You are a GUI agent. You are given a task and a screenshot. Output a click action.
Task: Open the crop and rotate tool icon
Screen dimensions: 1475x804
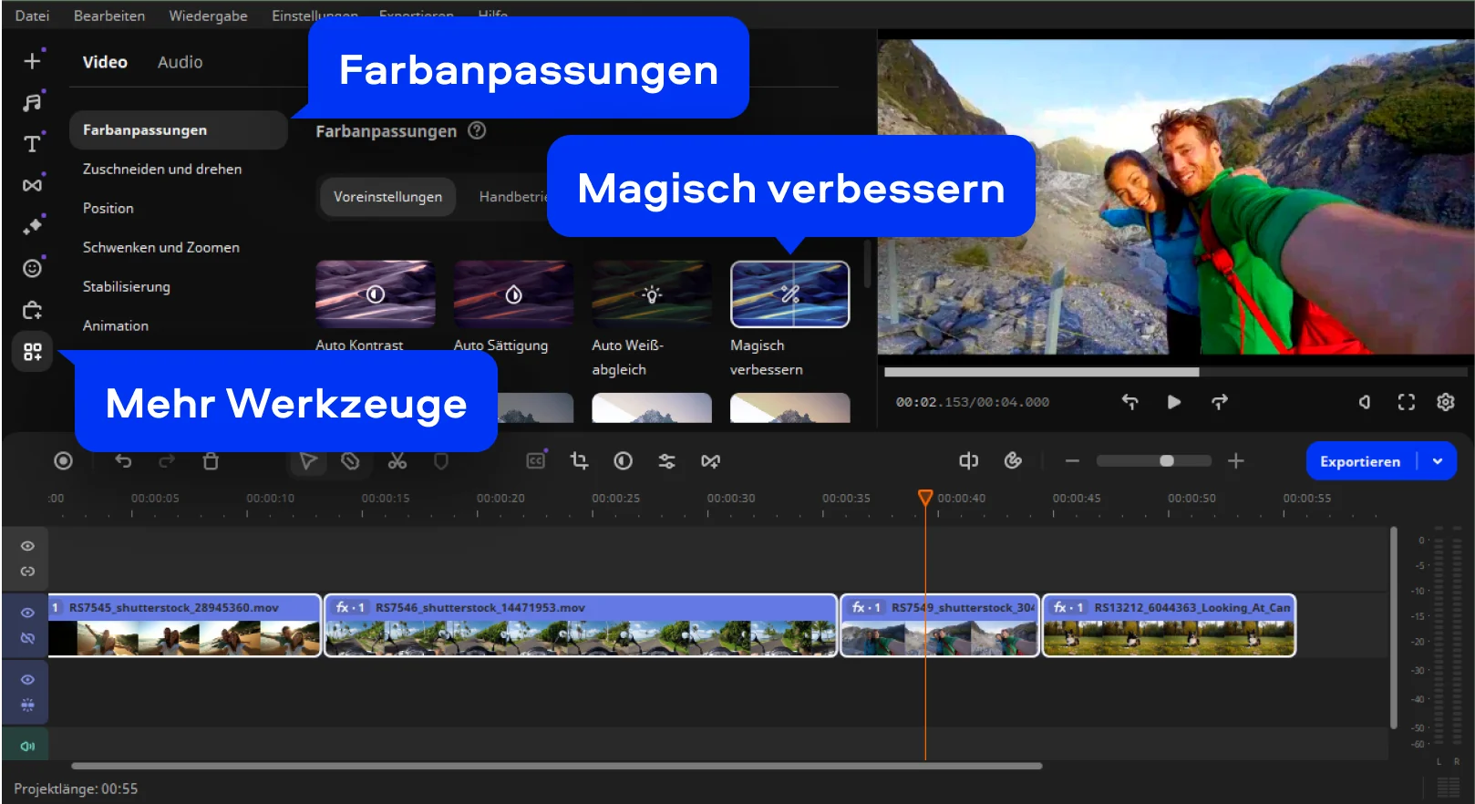pos(579,461)
